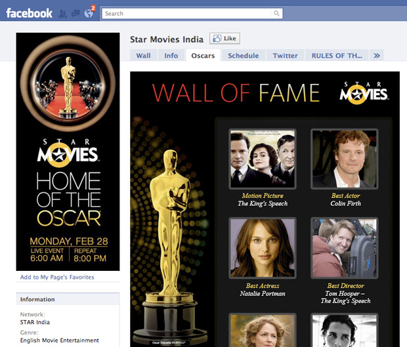407x347 pixels.
Task: Open the friend requests icon
Action: point(62,14)
